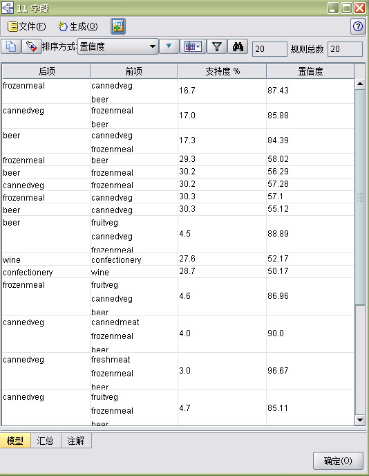Screen dimensions: 369x476
Task: Click the 支持度 % column header
Action: point(223,71)
